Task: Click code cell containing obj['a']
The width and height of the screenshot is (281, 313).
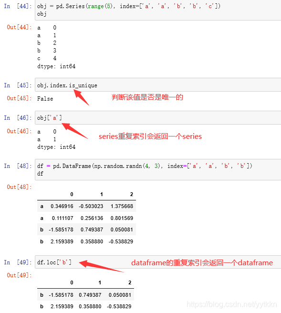Action: pyautogui.click(x=158, y=117)
